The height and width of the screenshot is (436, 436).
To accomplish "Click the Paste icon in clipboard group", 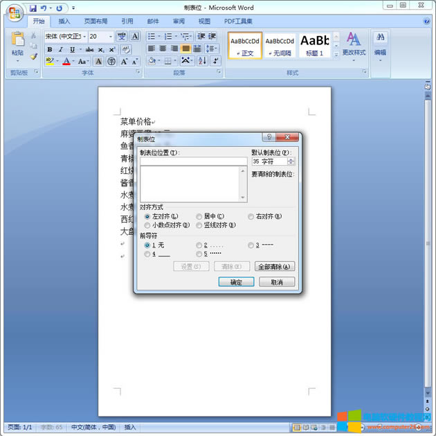I will pos(17,43).
